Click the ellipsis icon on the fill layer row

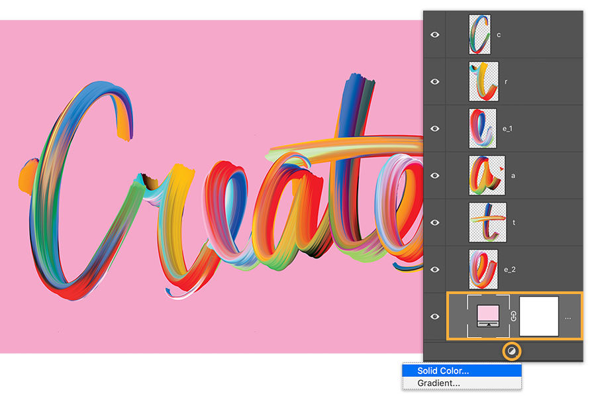pyautogui.click(x=568, y=317)
